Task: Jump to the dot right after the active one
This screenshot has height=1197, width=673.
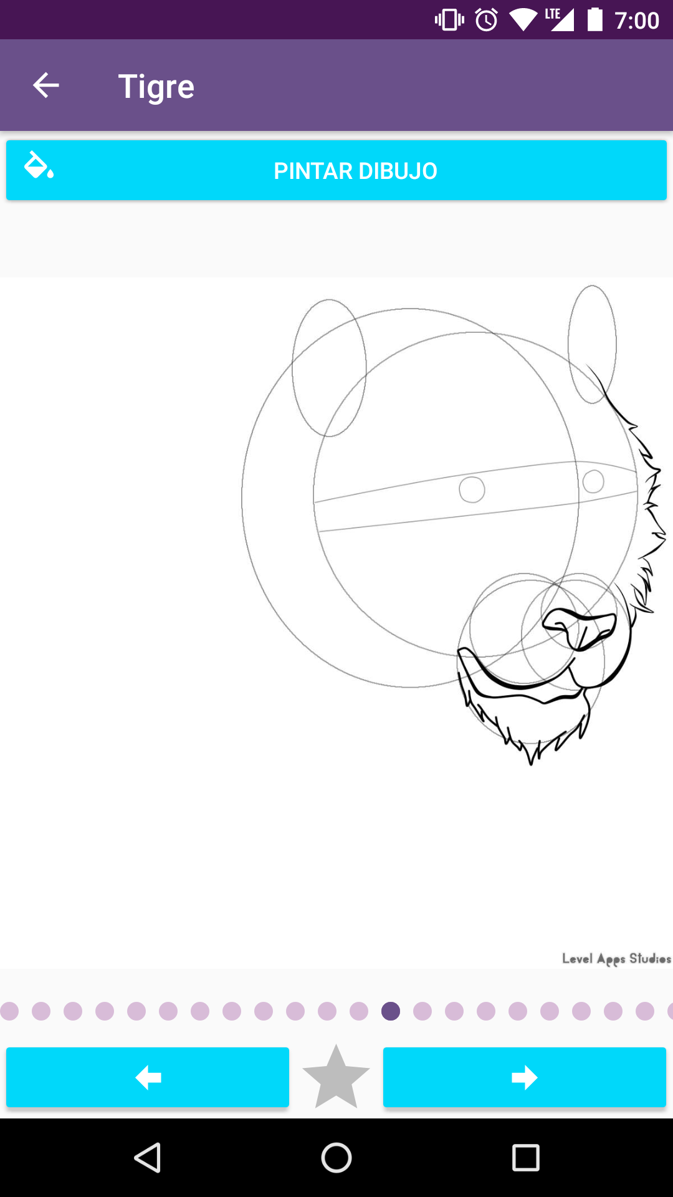Action: click(422, 1011)
